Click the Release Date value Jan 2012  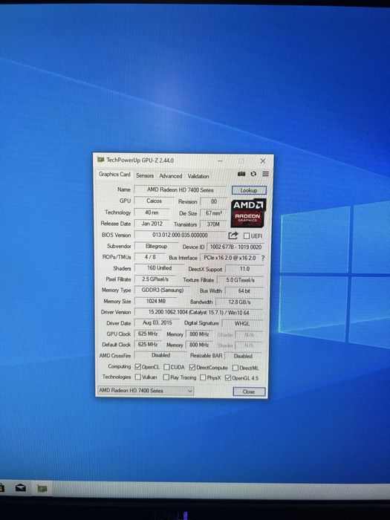click(x=152, y=224)
